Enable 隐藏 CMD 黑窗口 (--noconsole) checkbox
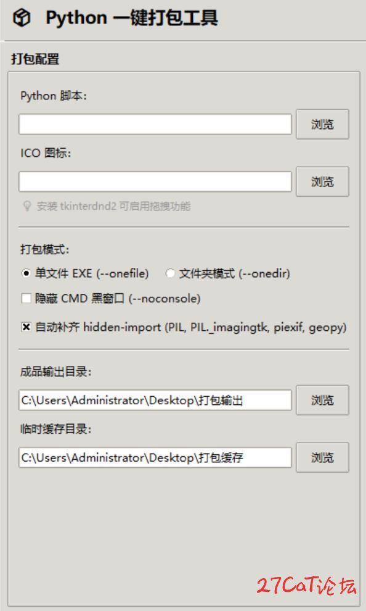The width and height of the screenshot is (366, 611). pos(26,299)
